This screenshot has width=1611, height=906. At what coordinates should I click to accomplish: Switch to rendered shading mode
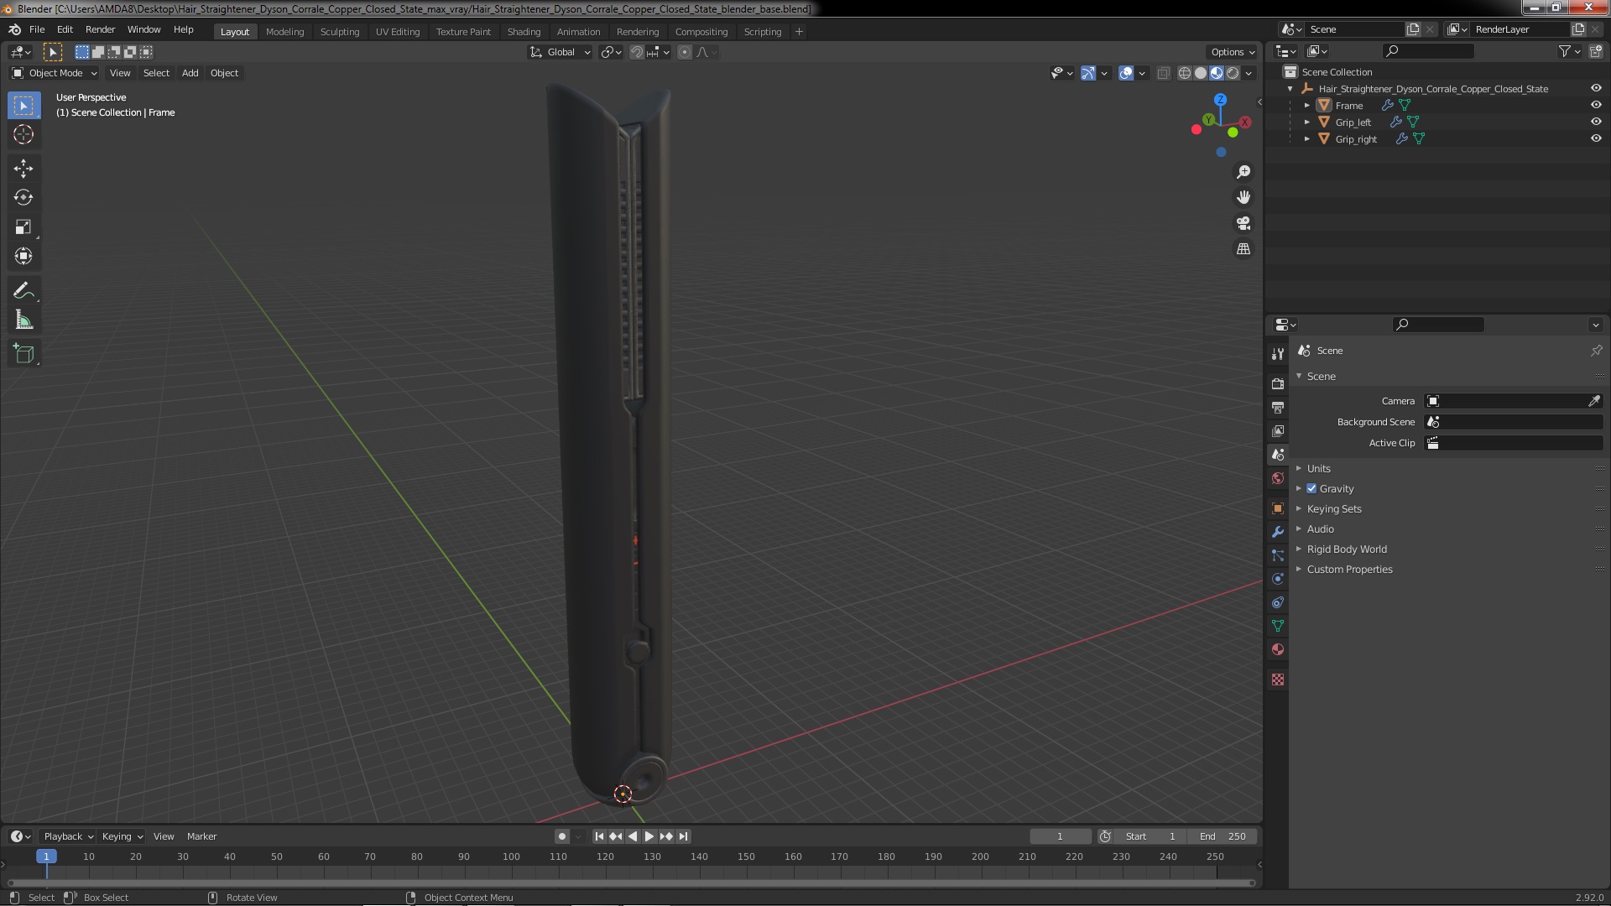coord(1233,73)
